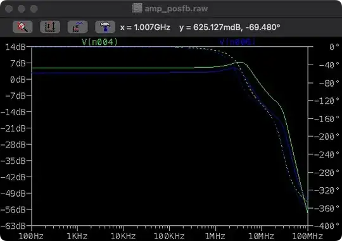Click the 0dB label on magnitude axis
Screen dimensions: 342x241
click(x=18, y=80)
